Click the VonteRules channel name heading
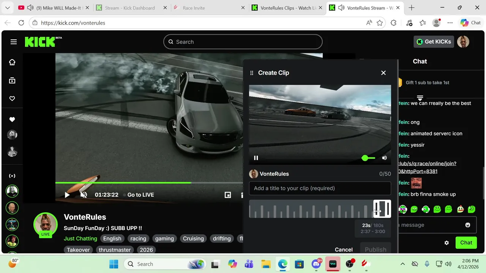 click(85, 217)
